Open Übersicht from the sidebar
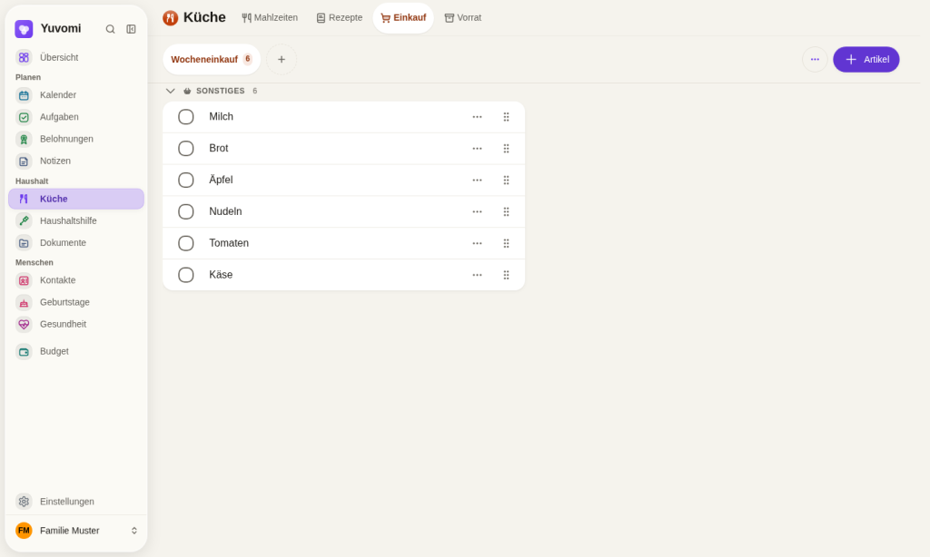 click(x=76, y=57)
